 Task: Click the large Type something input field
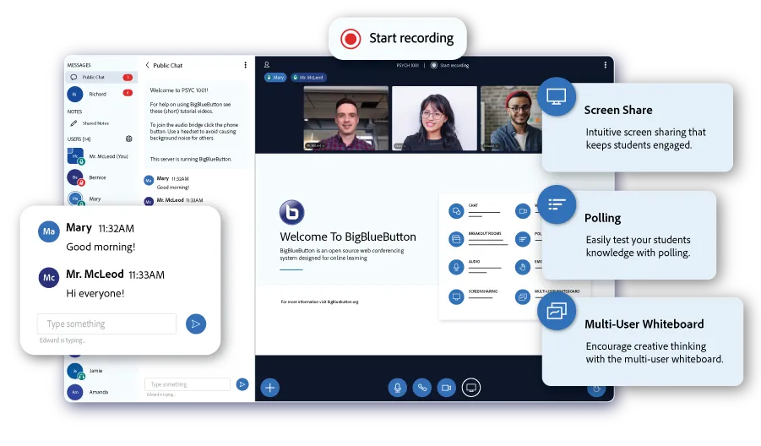tap(106, 324)
